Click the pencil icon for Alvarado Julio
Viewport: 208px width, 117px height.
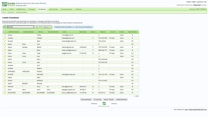(x=5, y=65)
